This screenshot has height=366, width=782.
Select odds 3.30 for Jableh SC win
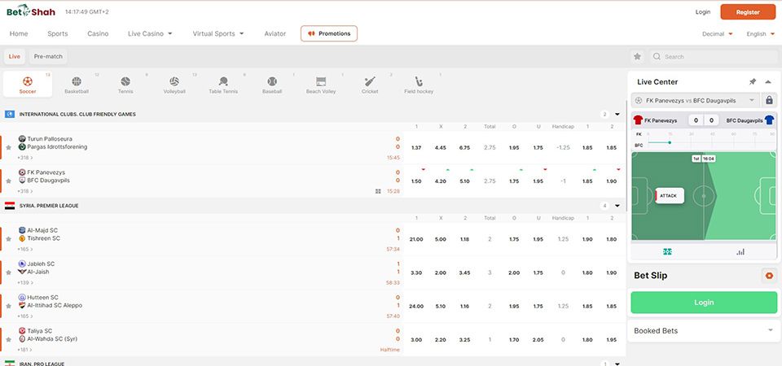coord(416,273)
